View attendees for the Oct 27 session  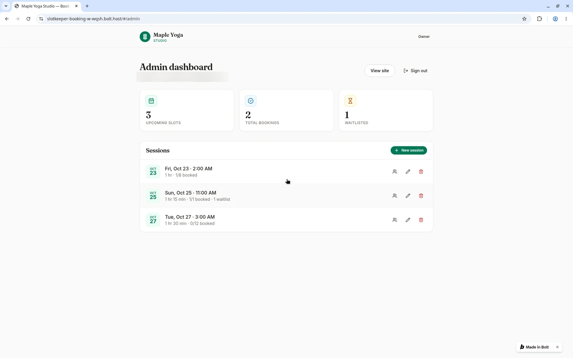[x=395, y=220]
